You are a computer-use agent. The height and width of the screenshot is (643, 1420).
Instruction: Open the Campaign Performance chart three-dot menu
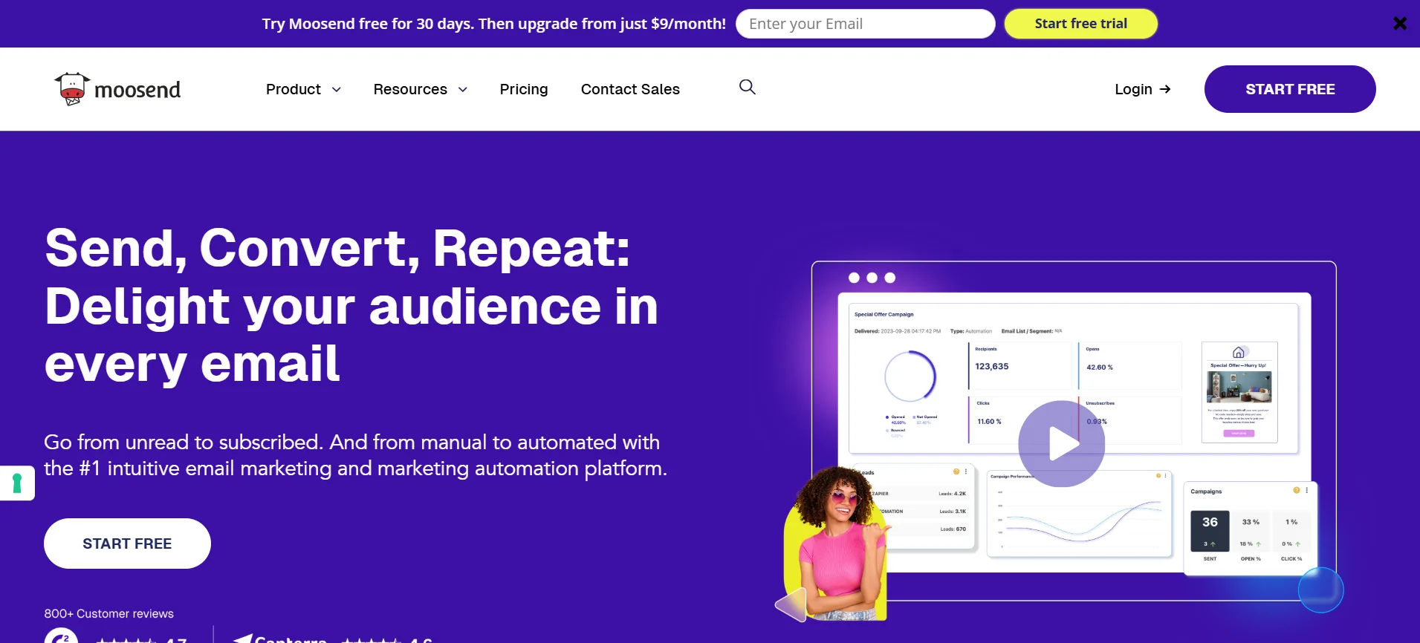pos(1165,476)
